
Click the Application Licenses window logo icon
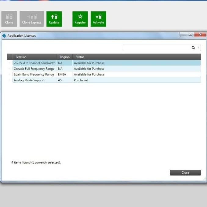pyautogui.click(x=4, y=36)
